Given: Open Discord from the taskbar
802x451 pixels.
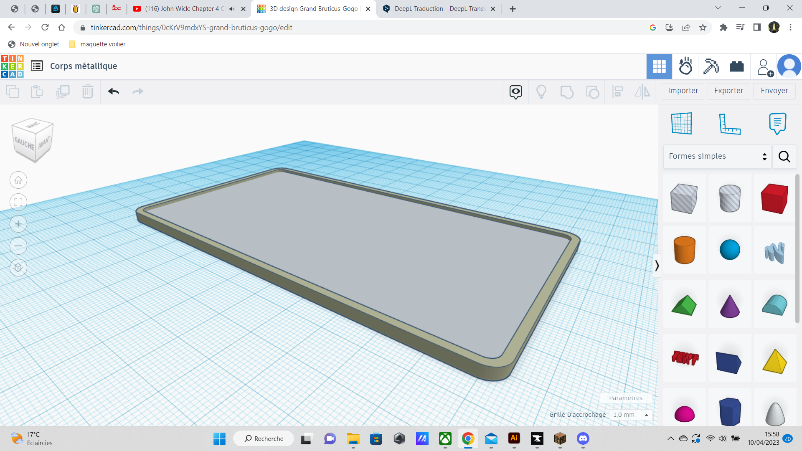Looking at the screenshot, I should [x=583, y=438].
